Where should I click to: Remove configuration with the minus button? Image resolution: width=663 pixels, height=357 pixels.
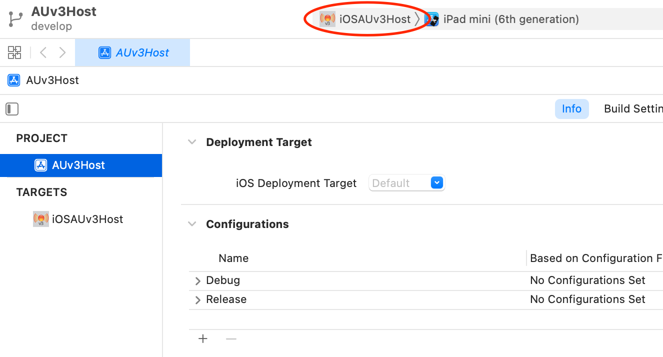(x=230, y=339)
